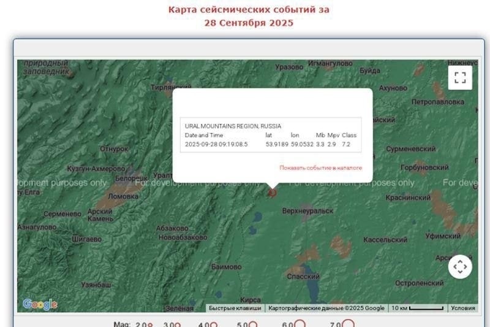The image size is (490, 327).
Task: Click the Сурменевский map label
Action: click(x=410, y=149)
